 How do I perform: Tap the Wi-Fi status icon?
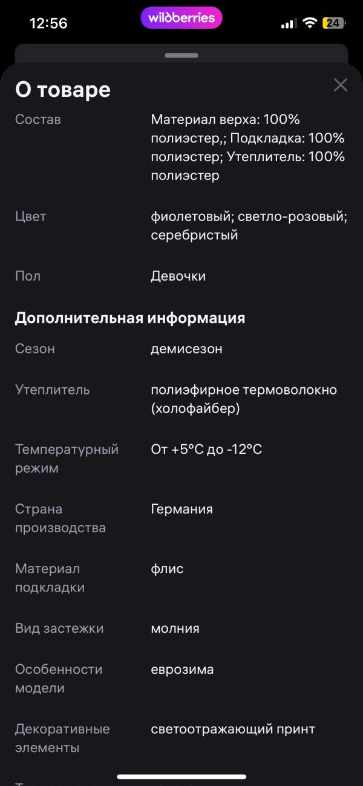(x=310, y=23)
